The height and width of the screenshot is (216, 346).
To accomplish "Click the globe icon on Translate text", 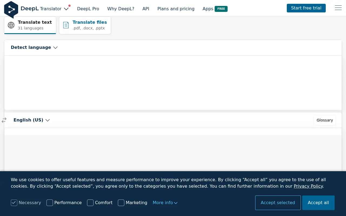I will pyautogui.click(x=11, y=25).
